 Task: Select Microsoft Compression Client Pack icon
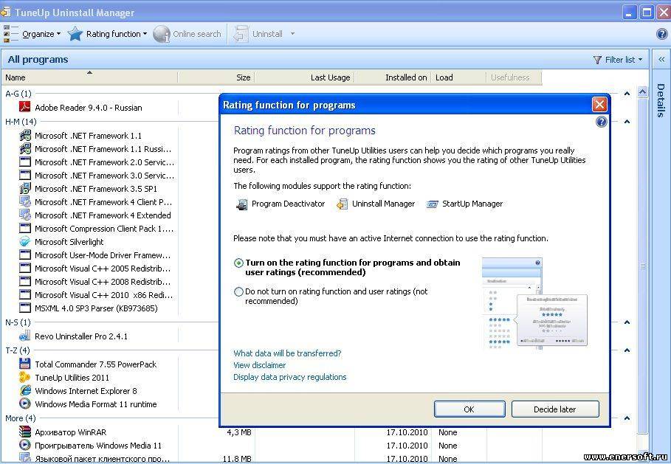[x=25, y=229]
